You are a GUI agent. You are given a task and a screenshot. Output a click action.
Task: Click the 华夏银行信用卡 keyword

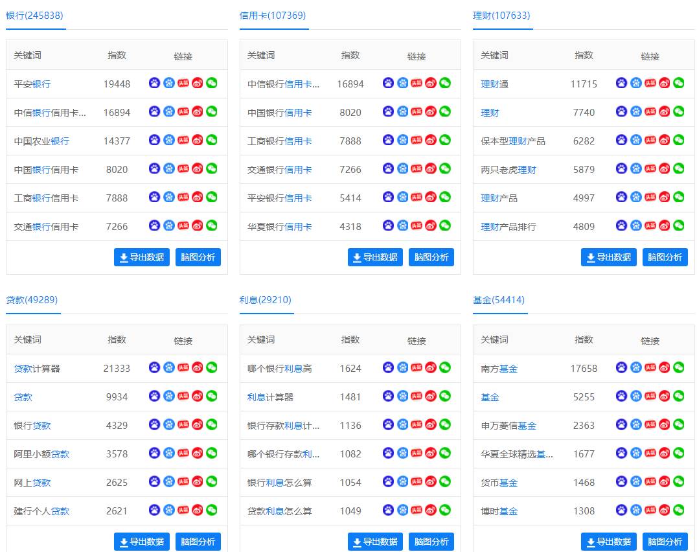tap(280, 226)
